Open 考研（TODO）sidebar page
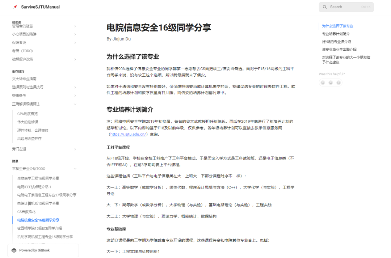391x258 pixels. [x=22, y=51]
